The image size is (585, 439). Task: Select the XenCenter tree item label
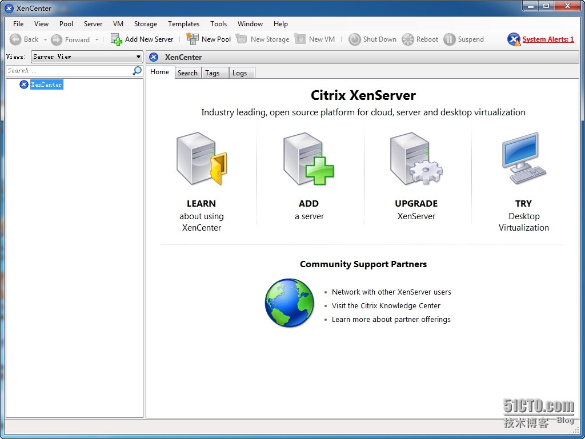pos(47,84)
